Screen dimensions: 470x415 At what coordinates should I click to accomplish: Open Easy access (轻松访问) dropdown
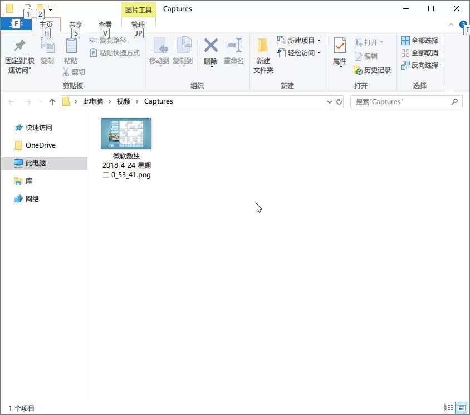(299, 53)
